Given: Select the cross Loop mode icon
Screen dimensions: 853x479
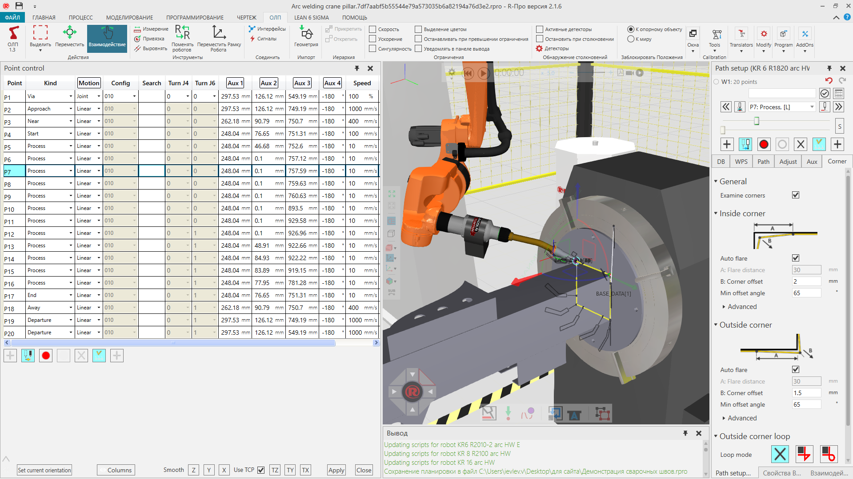Looking at the screenshot, I should tap(780, 454).
